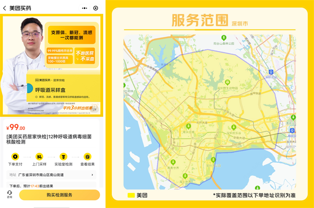Click the 北环大道 road label on map
314x208 pixels.
pyautogui.click(x=202, y=122)
